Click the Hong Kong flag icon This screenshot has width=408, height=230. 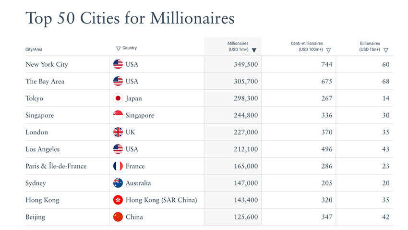click(x=118, y=200)
